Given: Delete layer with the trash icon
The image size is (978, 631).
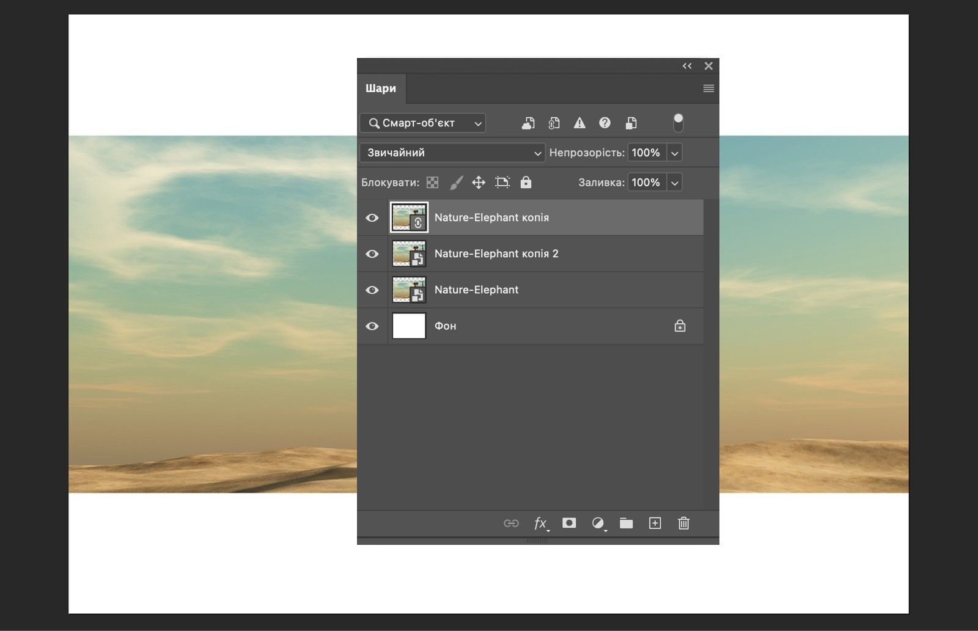Looking at the screenshot, I should pyautogui.click(x=683, y=523).
